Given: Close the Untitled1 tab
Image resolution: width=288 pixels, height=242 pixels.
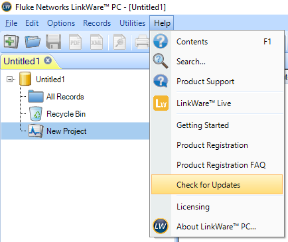Looking at the screenshot, I should 48,60.
